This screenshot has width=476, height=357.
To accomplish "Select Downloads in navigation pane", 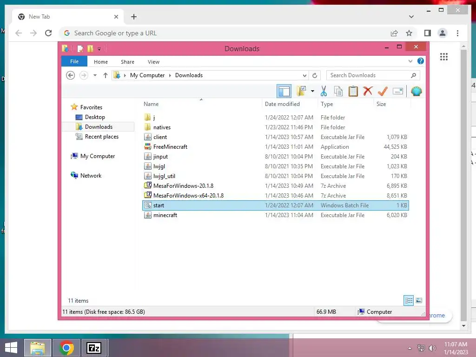I will [99, 127].
